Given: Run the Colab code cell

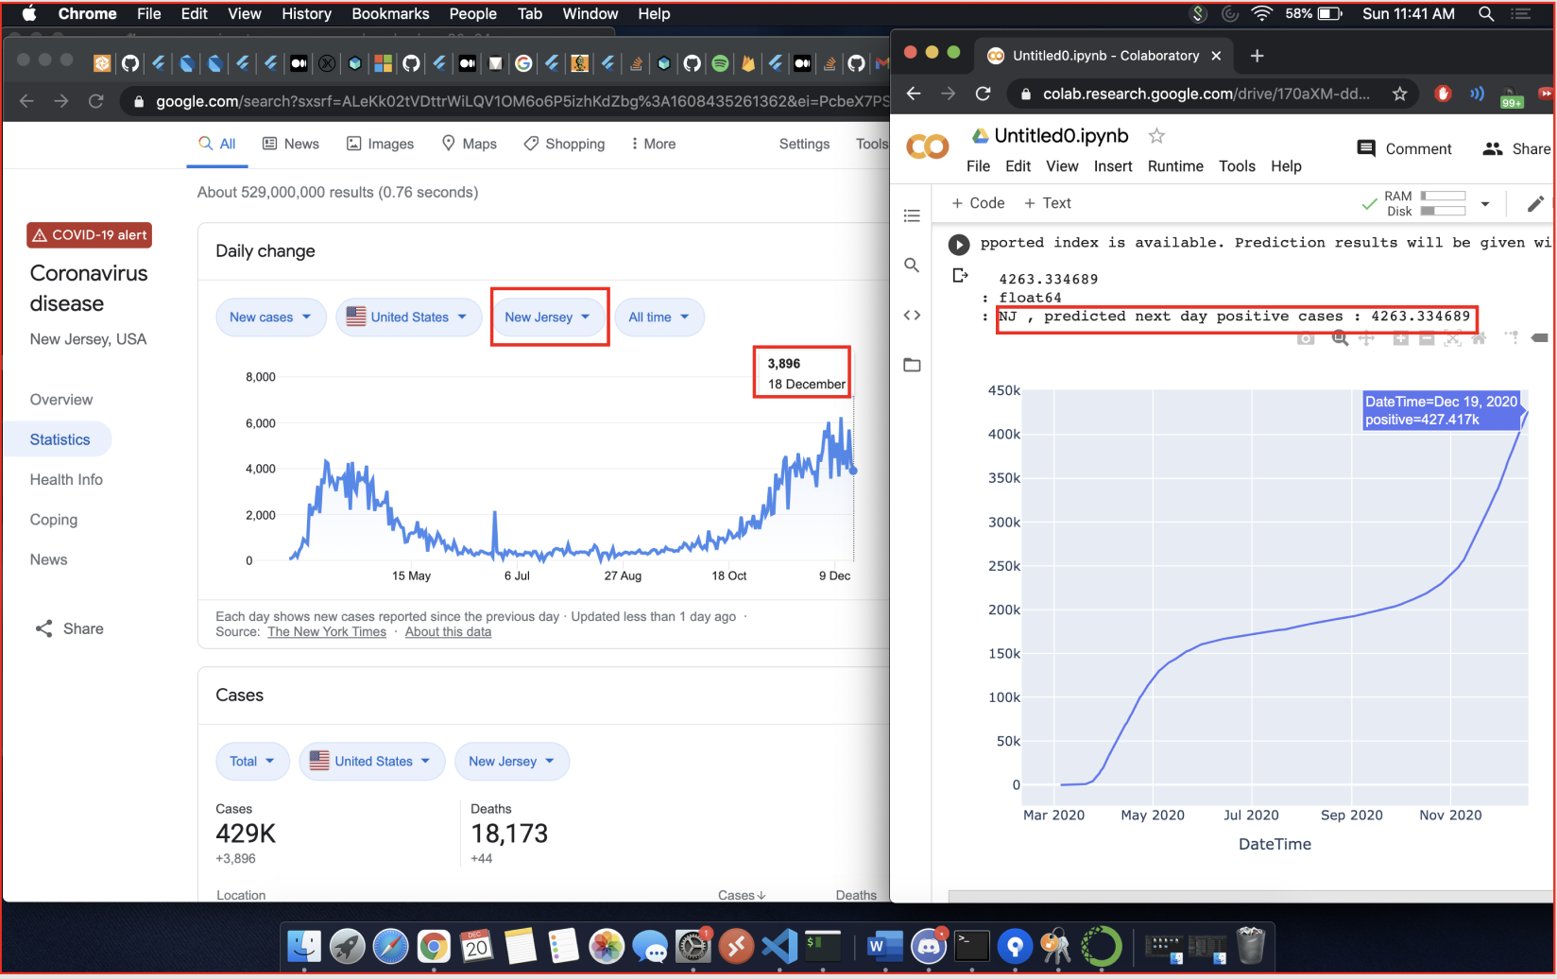Looking at the screenshot, I should [x=959, y=245].
